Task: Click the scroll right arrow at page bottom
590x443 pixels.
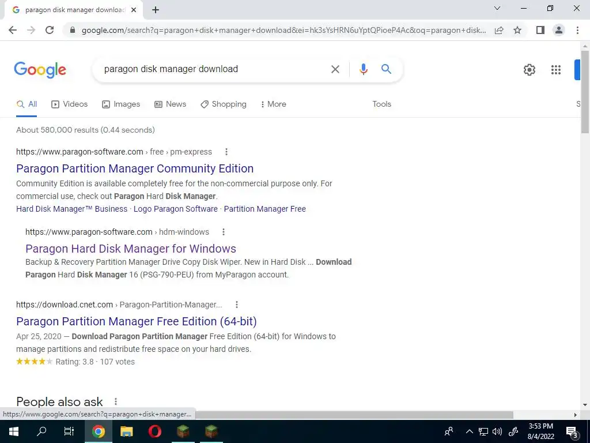Action: point(576,415)
